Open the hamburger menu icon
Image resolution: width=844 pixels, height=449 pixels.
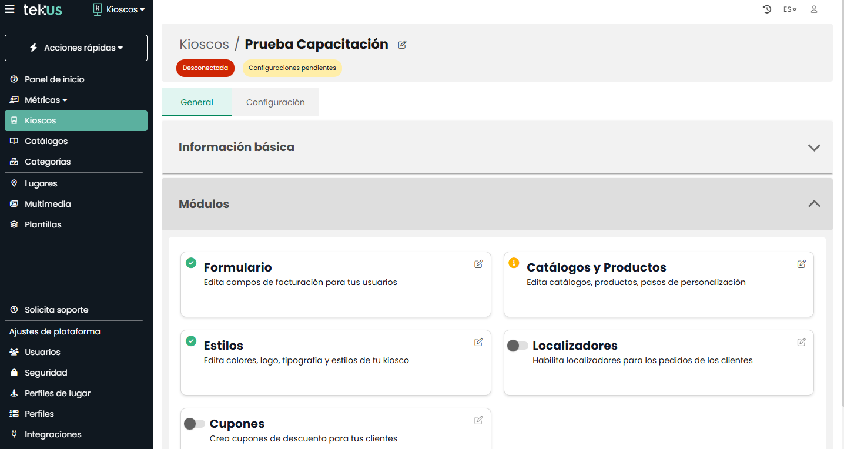9,9
